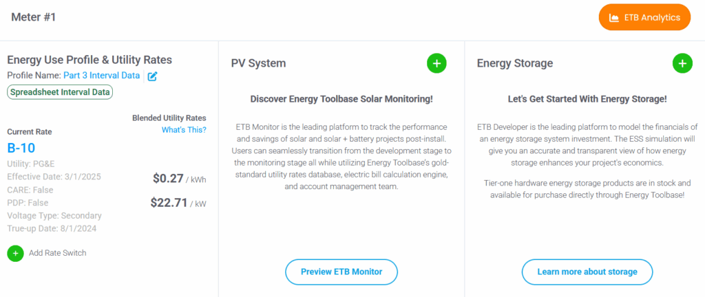This screenshot has height=297, width=705.
Task: Click the Preview ETB Monitor button
Action: point(341,272)
